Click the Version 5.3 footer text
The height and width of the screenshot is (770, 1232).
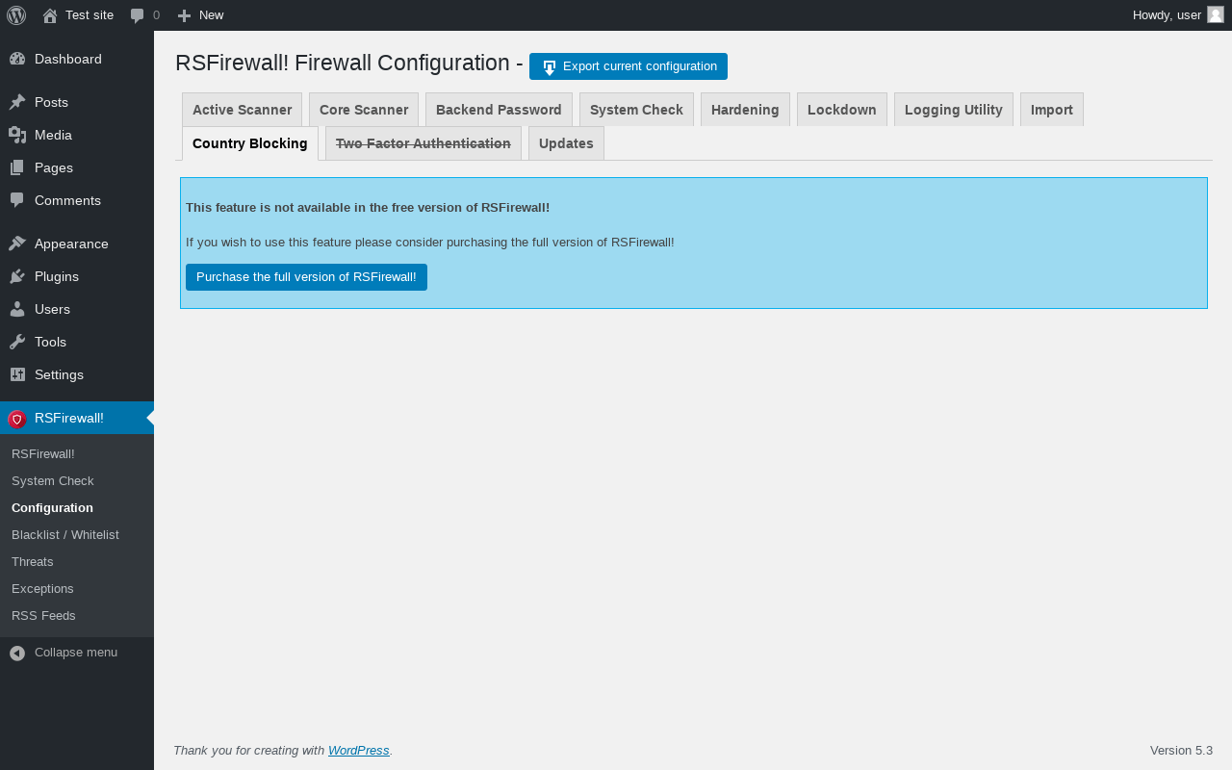click(x=1181, y=751)
